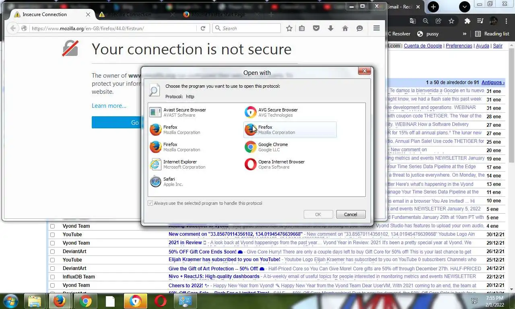
Task: Open Firefox downloads arrow icon
Action: (331, 28)
